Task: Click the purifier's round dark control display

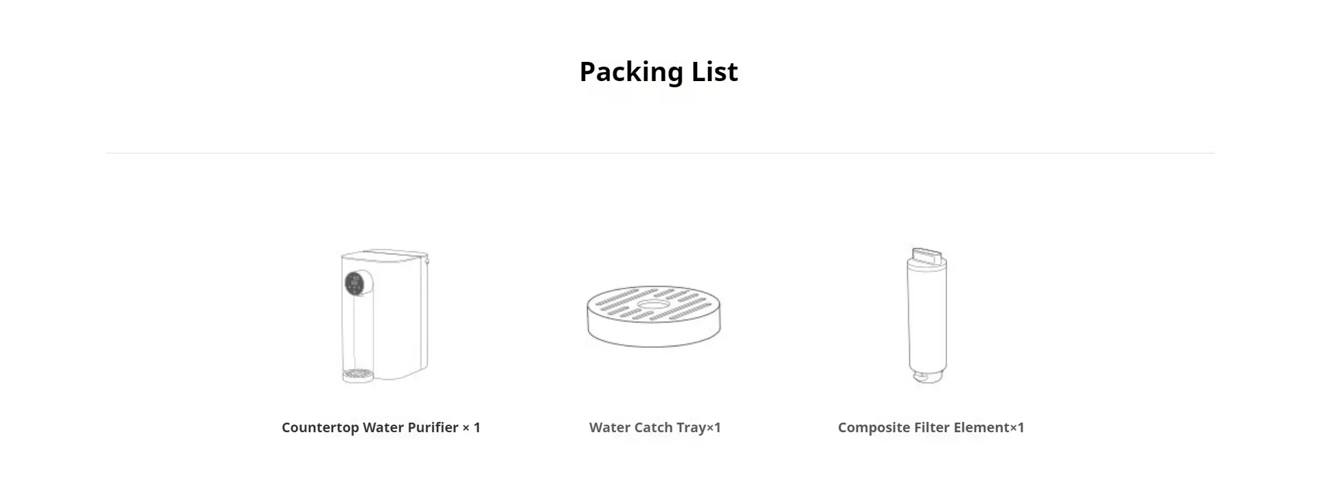Action: point(354,283)
